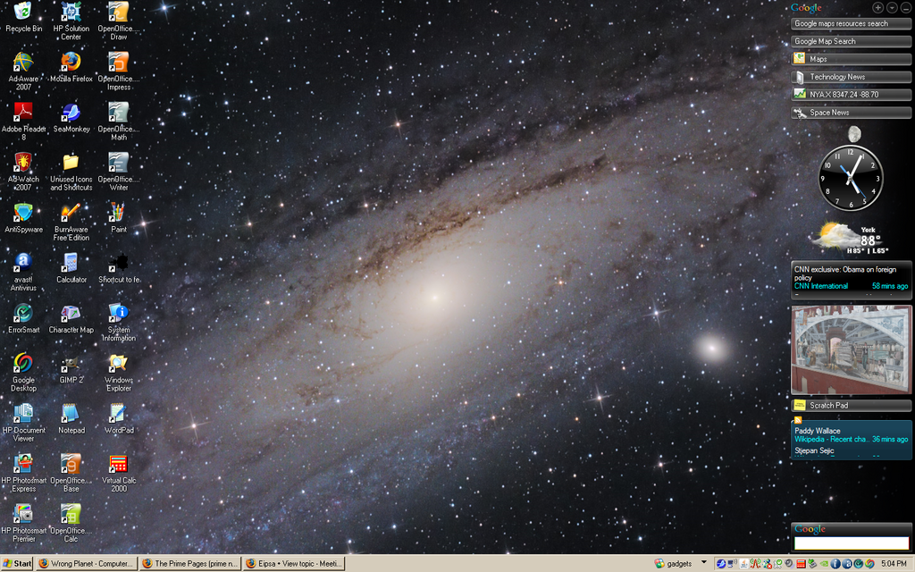This screenshot has width=915, height=572.
Task: Open the Recycle Bin icon
Action: [23, 16]
